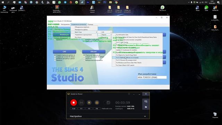Open the Mods desktop shortcut
Screen dimensions: 222x125
pos(198,8)
